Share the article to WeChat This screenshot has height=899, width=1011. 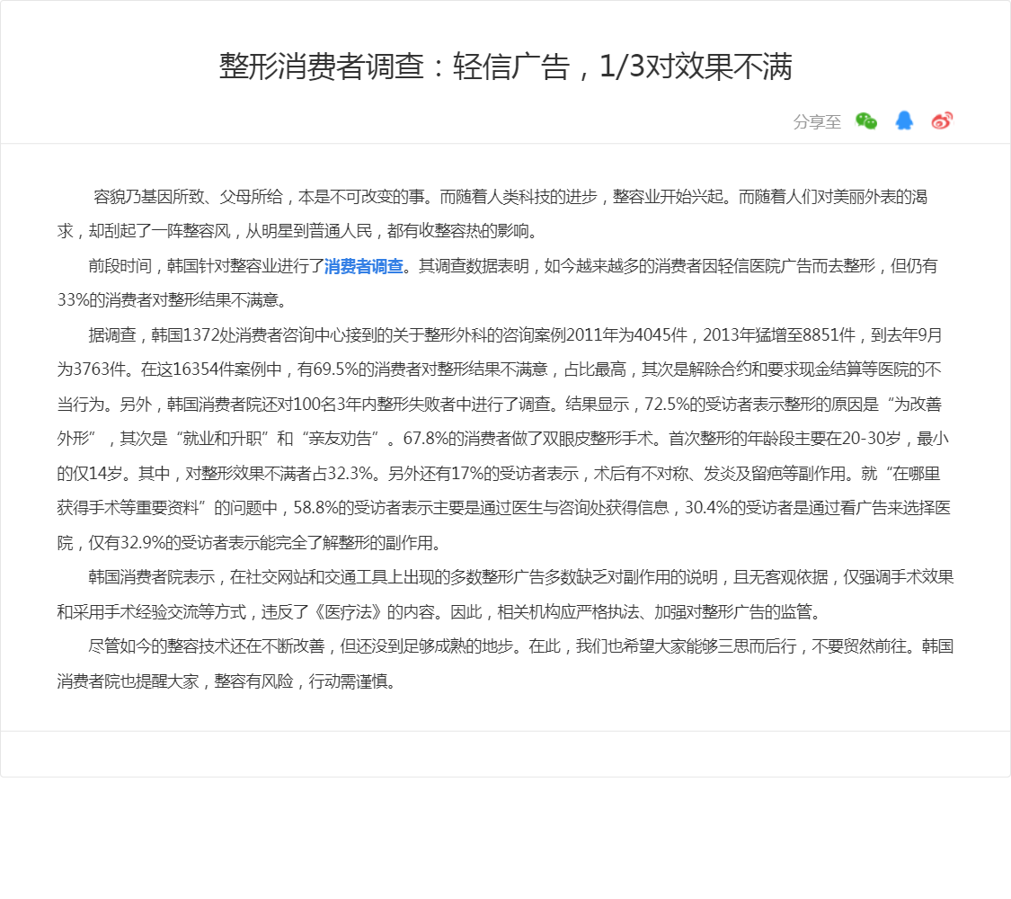click(866, 121)
